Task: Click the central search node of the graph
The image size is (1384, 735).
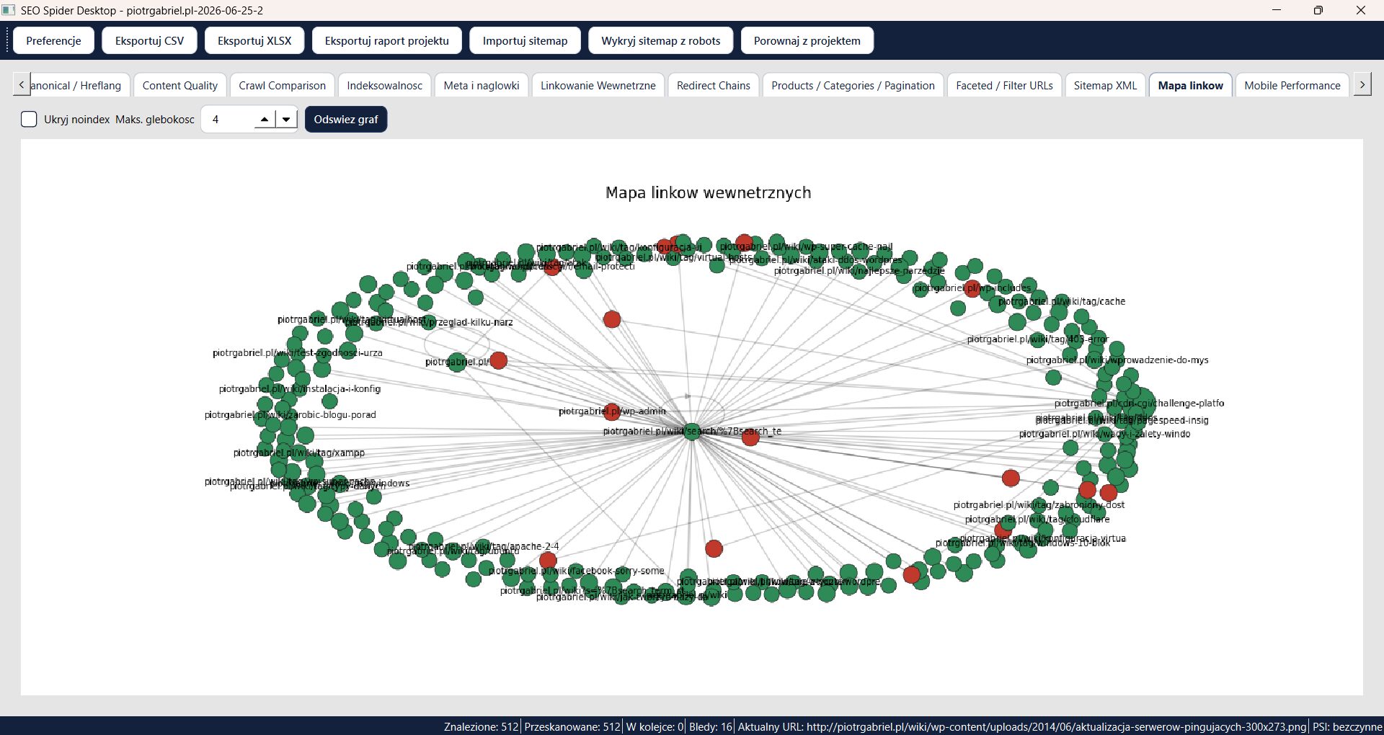Action: (x=692, y=432)
